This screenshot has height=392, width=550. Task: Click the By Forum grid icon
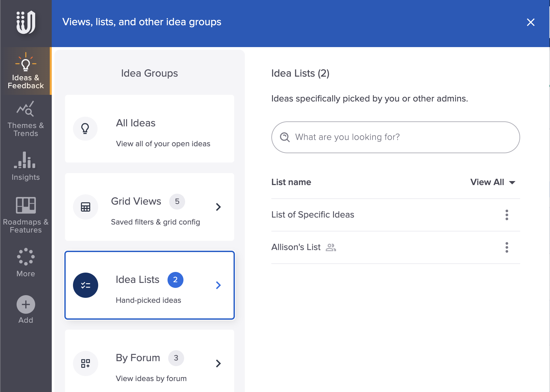point(85,363)
